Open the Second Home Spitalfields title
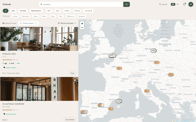Screen dimensions: 196x122 point(13,104)
